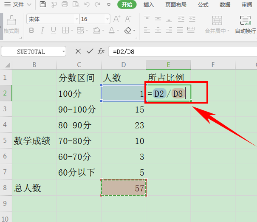Screen dimensions: 257x222
Task: Select column D header
Action: 124,65
